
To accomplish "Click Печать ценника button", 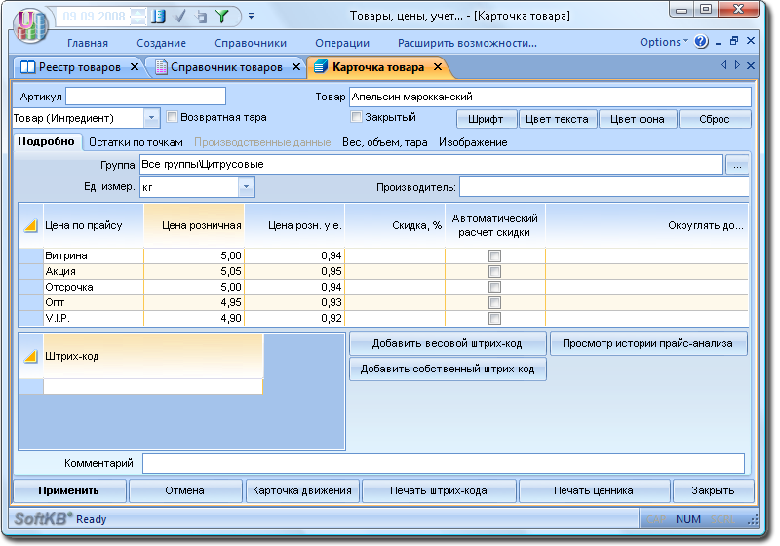I will [x=594, y=490].
